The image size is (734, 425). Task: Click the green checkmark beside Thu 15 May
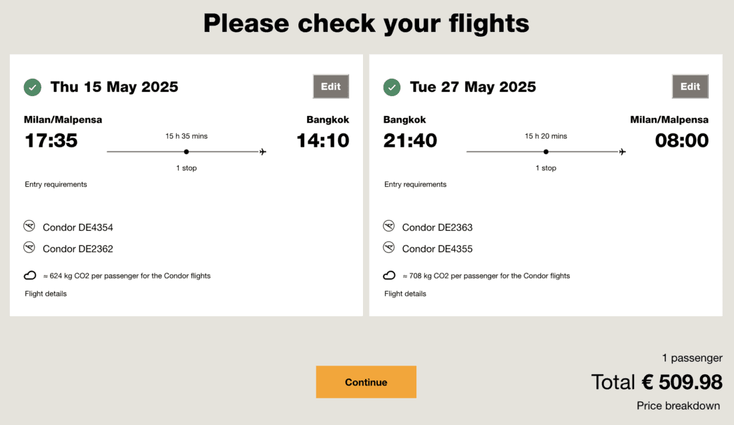point(32,87)
